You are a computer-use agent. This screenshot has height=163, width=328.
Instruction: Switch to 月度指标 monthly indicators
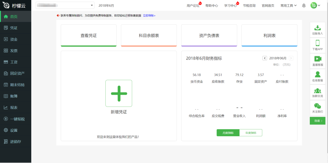(228, 133)
